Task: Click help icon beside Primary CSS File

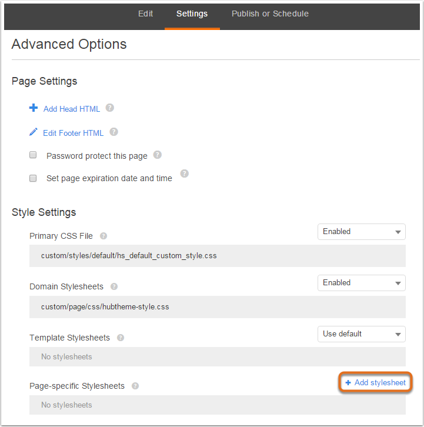Action: (104, 236)
